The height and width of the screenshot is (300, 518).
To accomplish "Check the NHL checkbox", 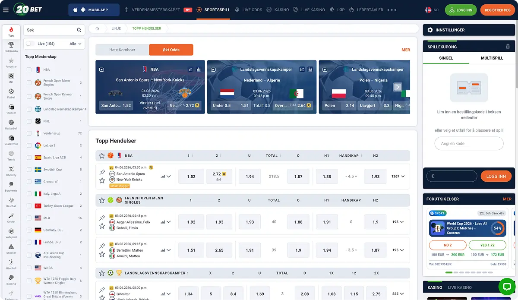I will pyautogui.click(x=29, y=121).
